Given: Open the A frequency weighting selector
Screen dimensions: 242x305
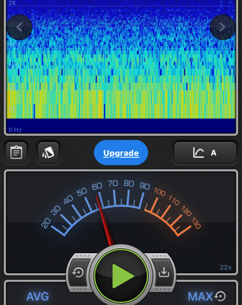Looking at the screenshot, I should [x=205, y=153].
